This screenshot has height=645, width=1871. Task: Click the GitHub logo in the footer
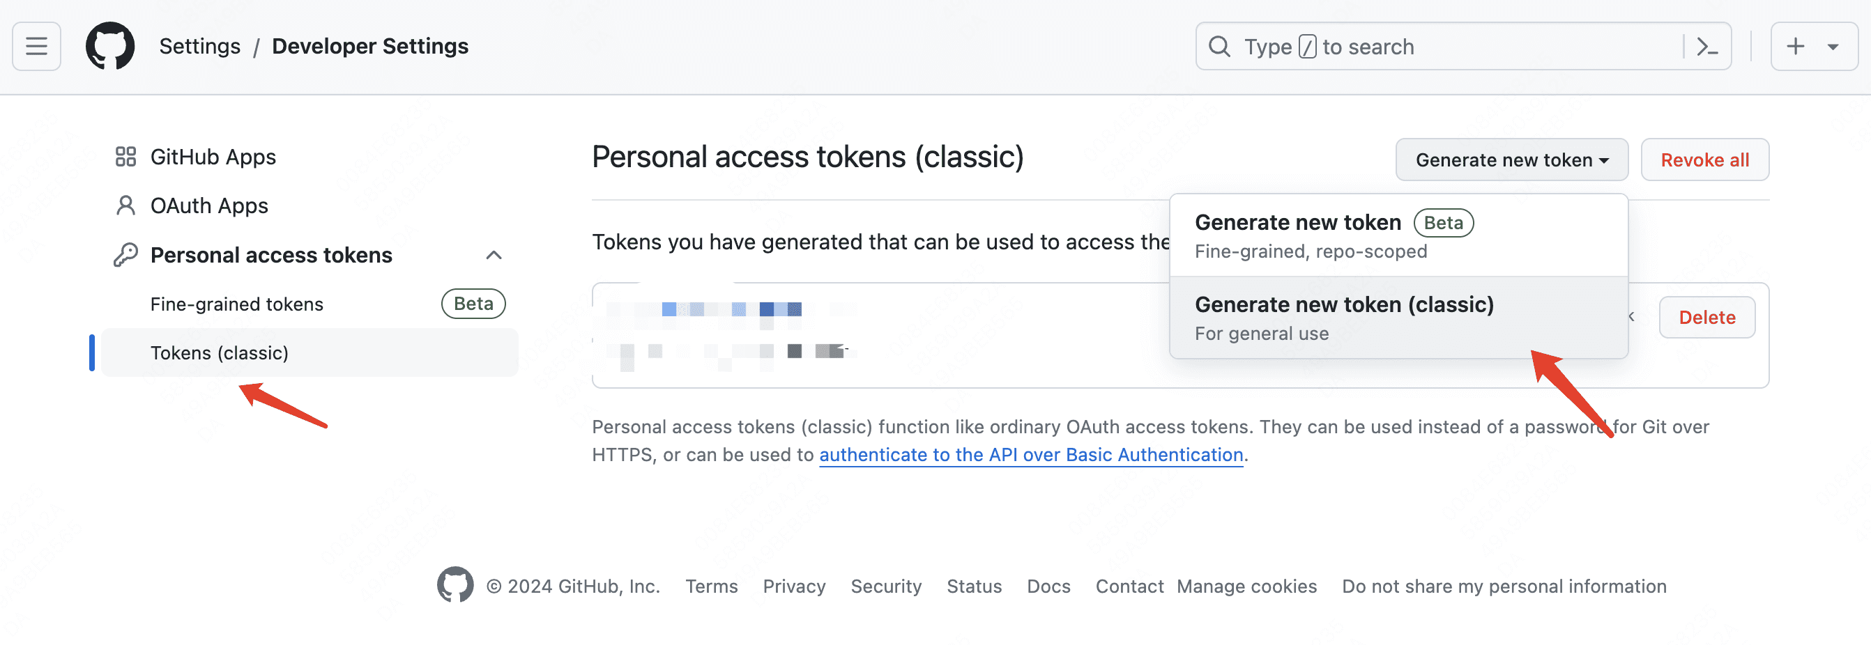click(455, 586)
